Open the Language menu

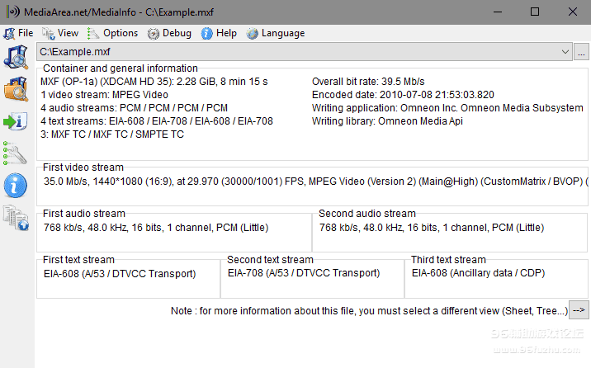276,33
